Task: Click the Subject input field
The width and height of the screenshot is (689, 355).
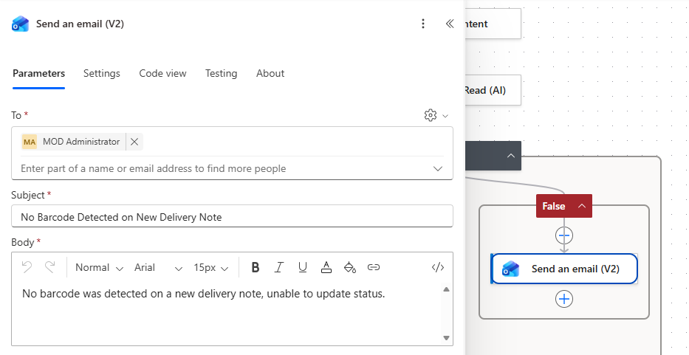Action: (232, 216)
